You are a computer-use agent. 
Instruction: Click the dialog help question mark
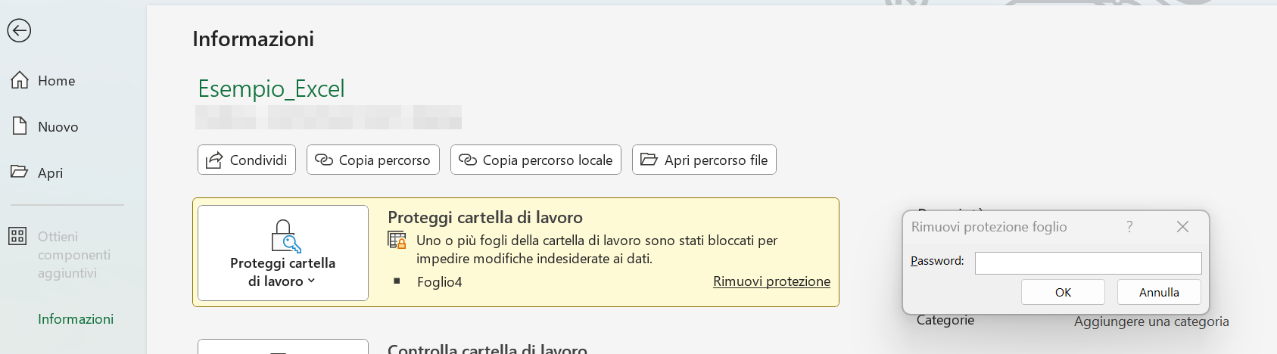coord(1129,227)
